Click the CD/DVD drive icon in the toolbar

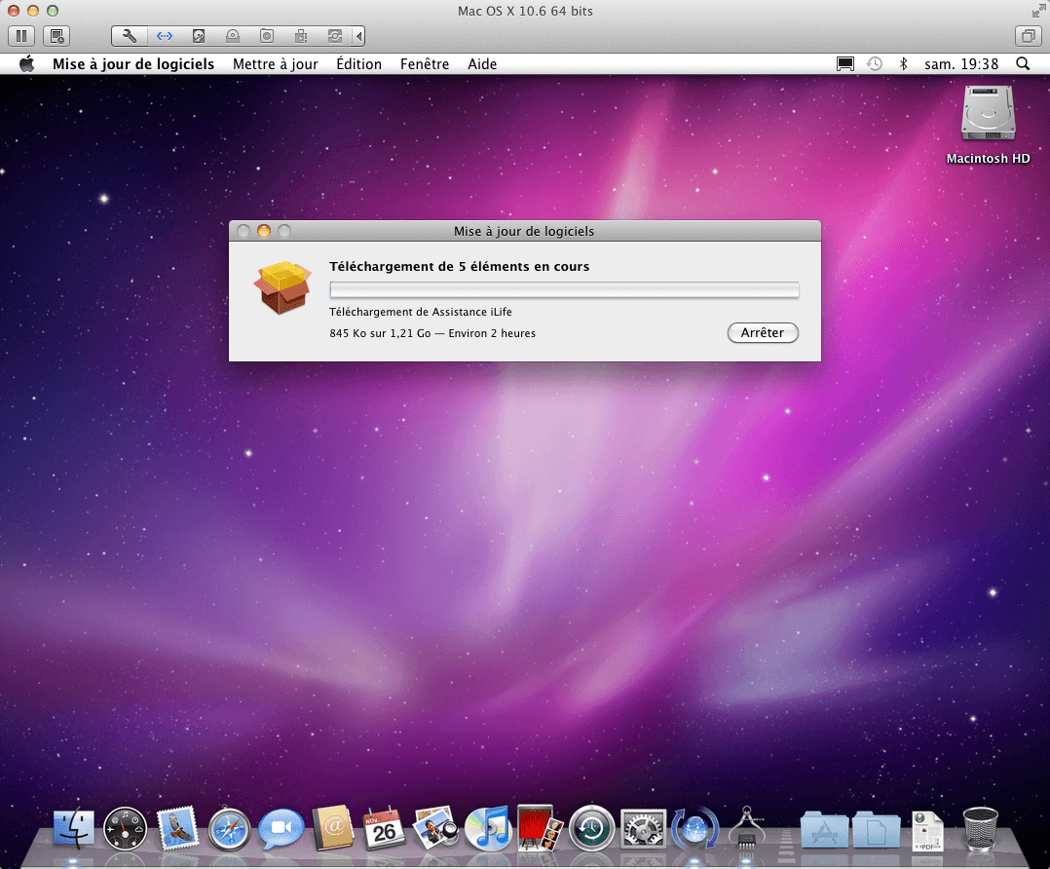click(233, 36)
